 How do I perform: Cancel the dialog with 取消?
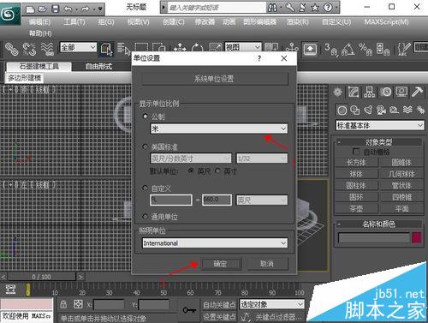[x=267, y=264]
